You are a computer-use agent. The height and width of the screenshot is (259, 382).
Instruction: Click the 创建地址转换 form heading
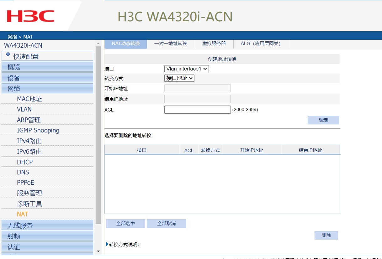tap(222, 59)
